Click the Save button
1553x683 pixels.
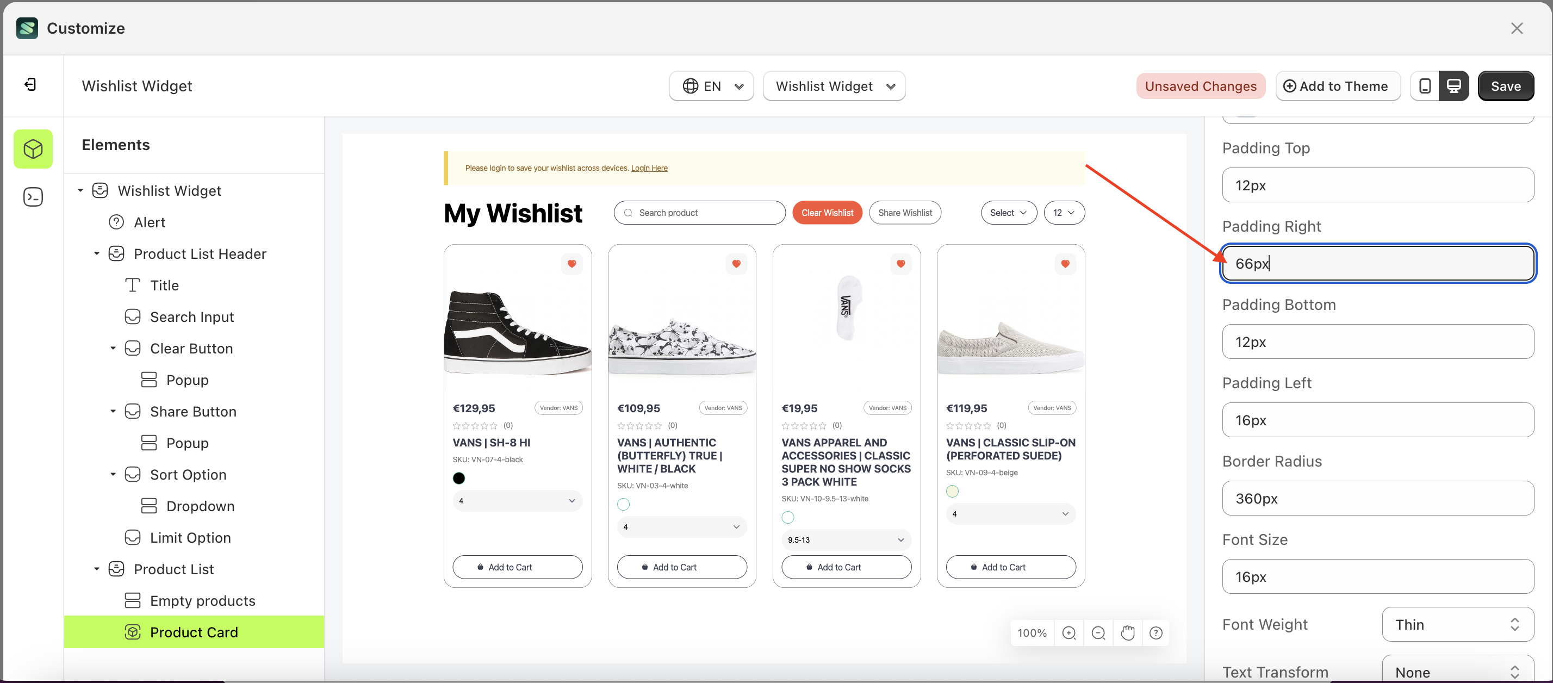(x=1505, y=86)
